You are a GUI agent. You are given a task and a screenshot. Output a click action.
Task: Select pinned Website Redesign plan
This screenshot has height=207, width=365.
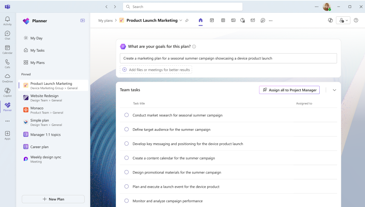[x=54, y=98]
